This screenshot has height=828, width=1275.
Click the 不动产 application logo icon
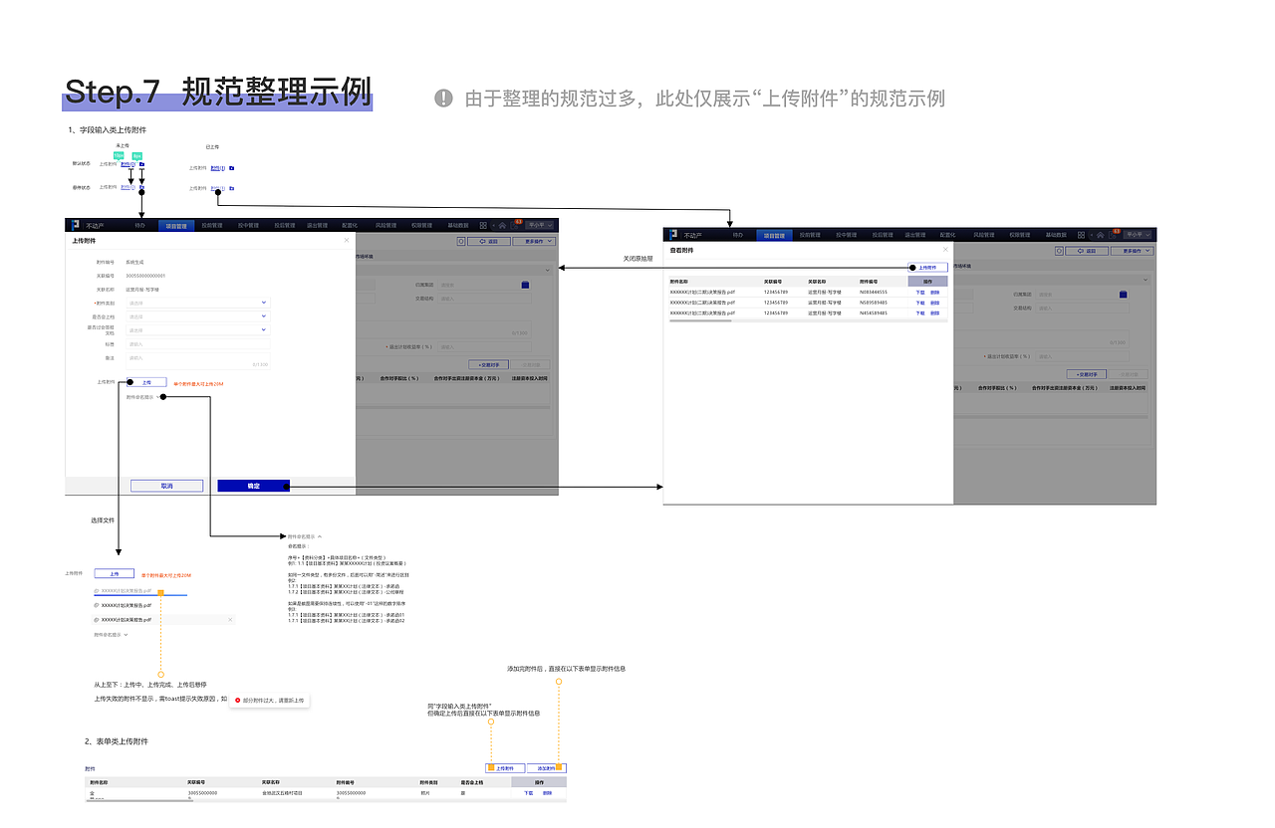(x=78, y=226)
